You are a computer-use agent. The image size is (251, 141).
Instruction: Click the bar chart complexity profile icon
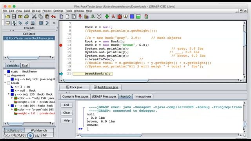point(86,16)
